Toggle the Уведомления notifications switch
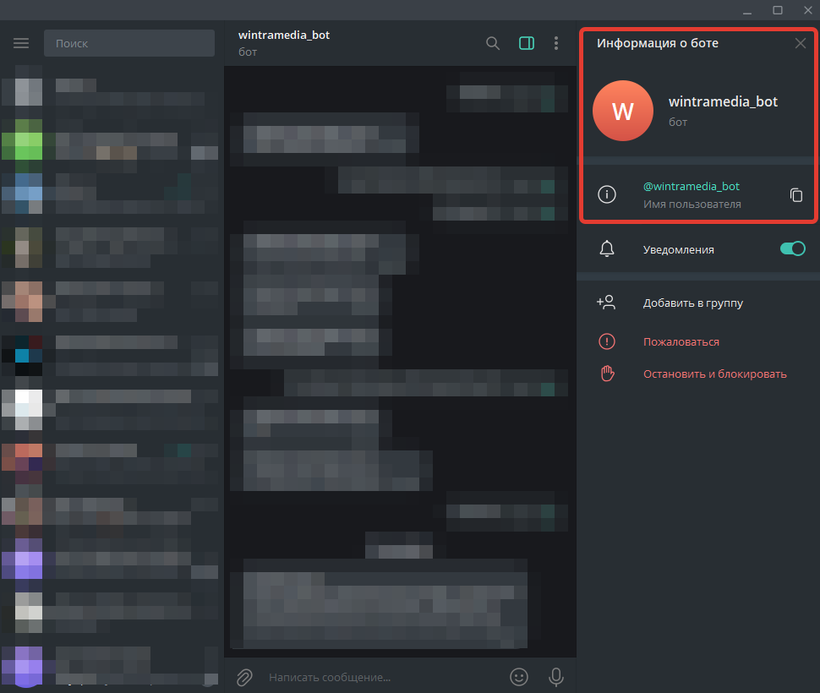The height and width of the screenshot is (693, 820). [792, 248]
